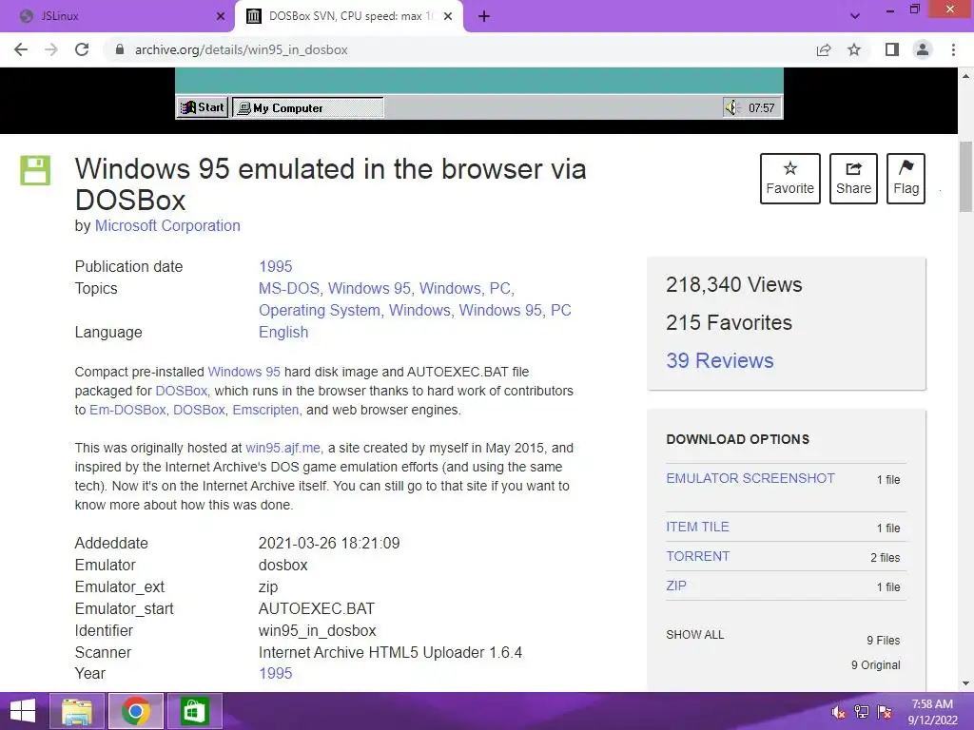
Task: Click the 1995 publication date link
Action: (275, 267)
